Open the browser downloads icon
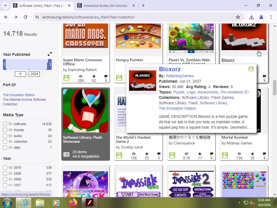277x208 pixels. click(251, 17)
